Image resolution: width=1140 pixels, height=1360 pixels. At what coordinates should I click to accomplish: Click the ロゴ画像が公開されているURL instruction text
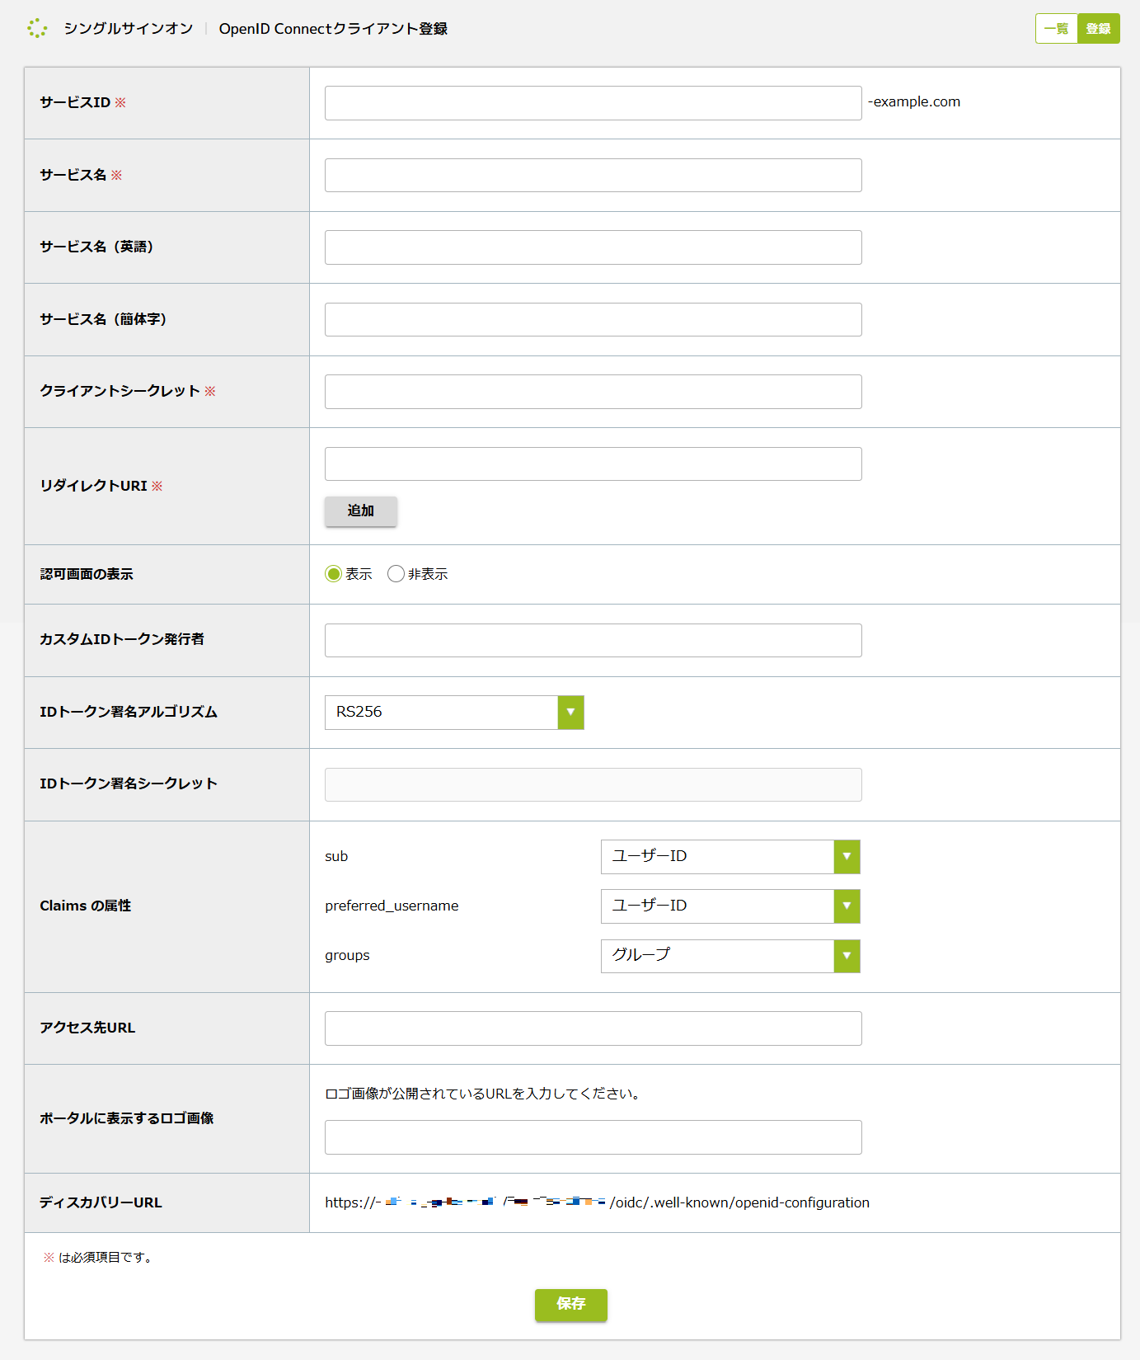click(x=484, y=1094)
